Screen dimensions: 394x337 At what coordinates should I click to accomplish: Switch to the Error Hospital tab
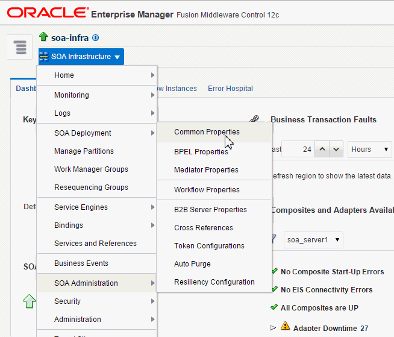pos(230,89)
